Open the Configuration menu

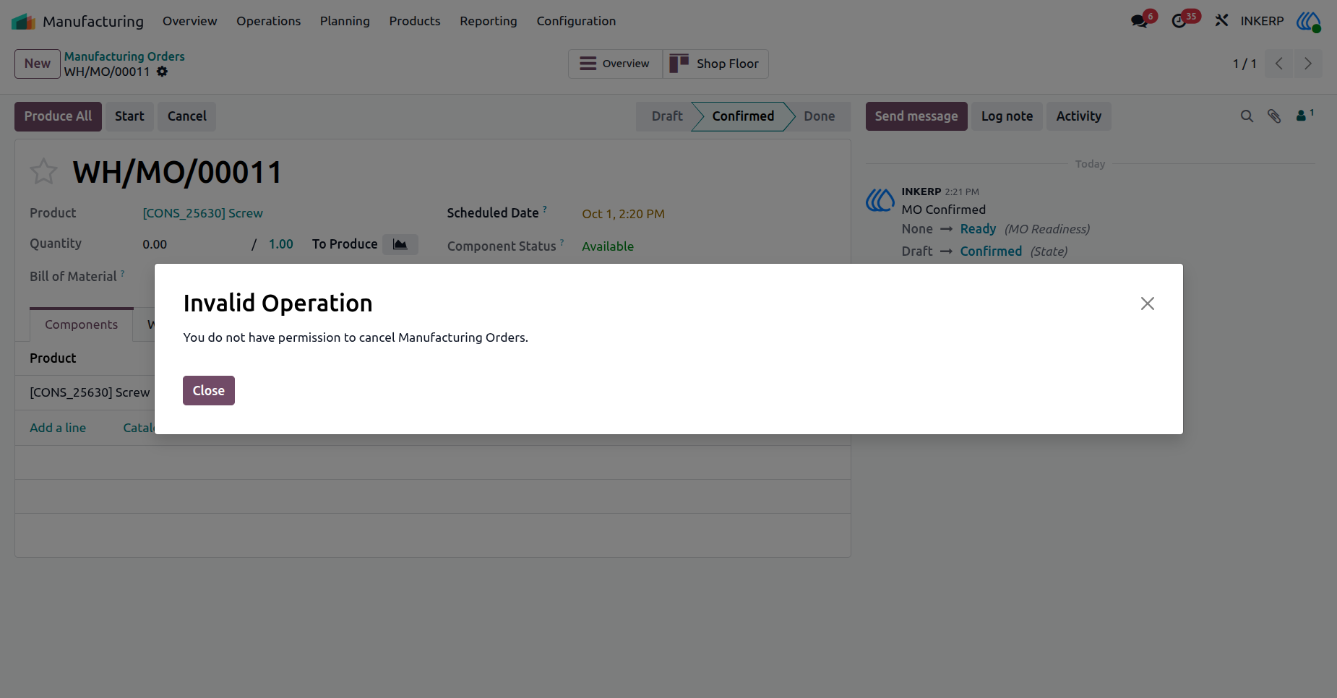tap(576, 21)
